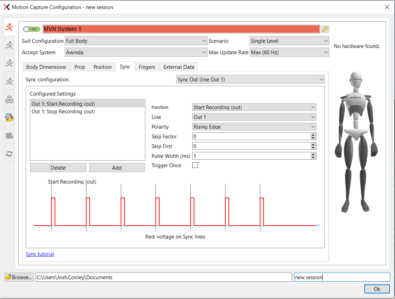Click the Add button under Configured Settings
This screenshot has height=299, width=395.
point(117,168)
